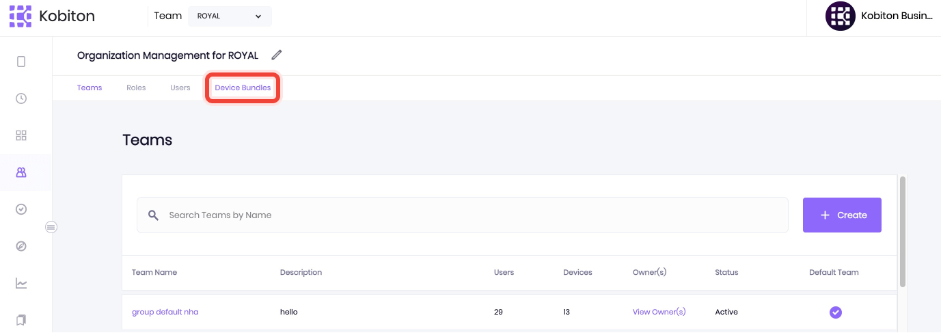Click the Teams page heading
The width and height of the screenshot is (941, 333).
[148, 140]
